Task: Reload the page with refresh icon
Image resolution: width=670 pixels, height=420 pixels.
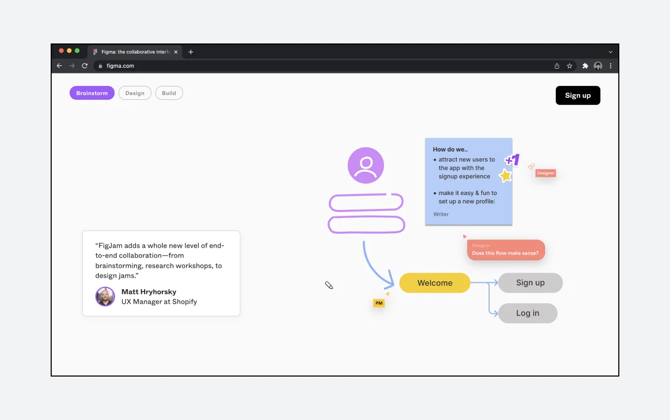Action: click(85, 66)
